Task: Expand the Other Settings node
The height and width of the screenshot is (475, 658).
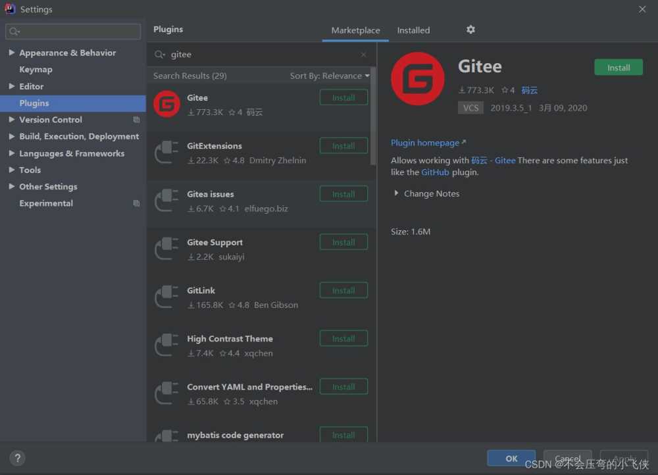Action: 12,186
